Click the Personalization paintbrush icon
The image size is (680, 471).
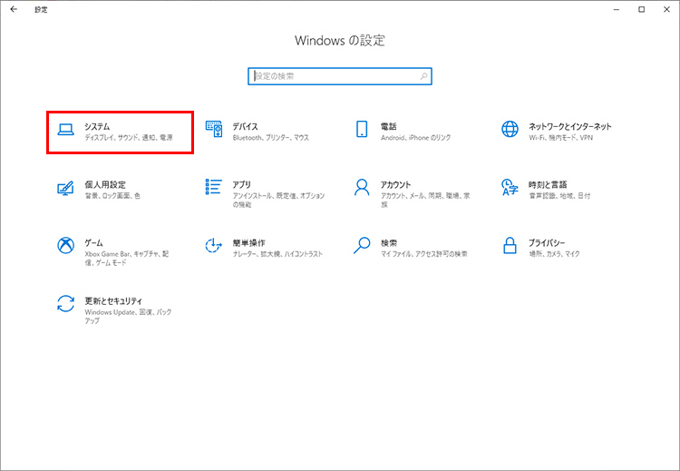(65, 188)
